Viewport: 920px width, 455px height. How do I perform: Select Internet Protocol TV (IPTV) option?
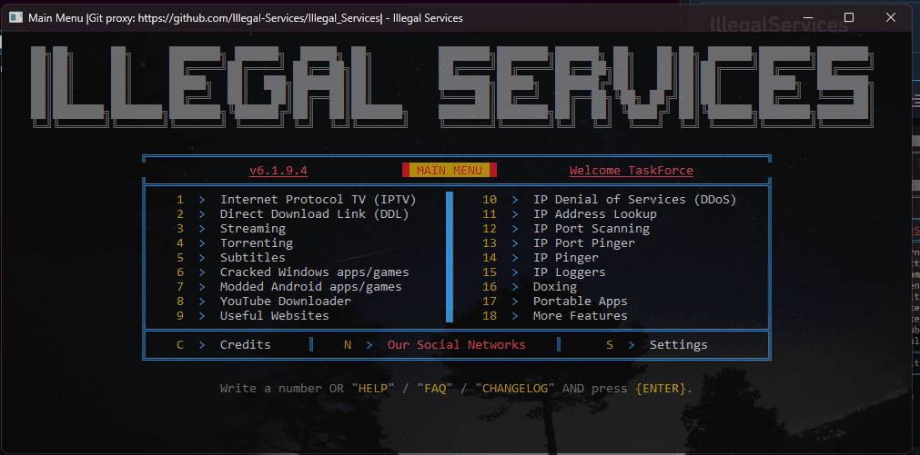pyautogui.click(x=318, y=200)
